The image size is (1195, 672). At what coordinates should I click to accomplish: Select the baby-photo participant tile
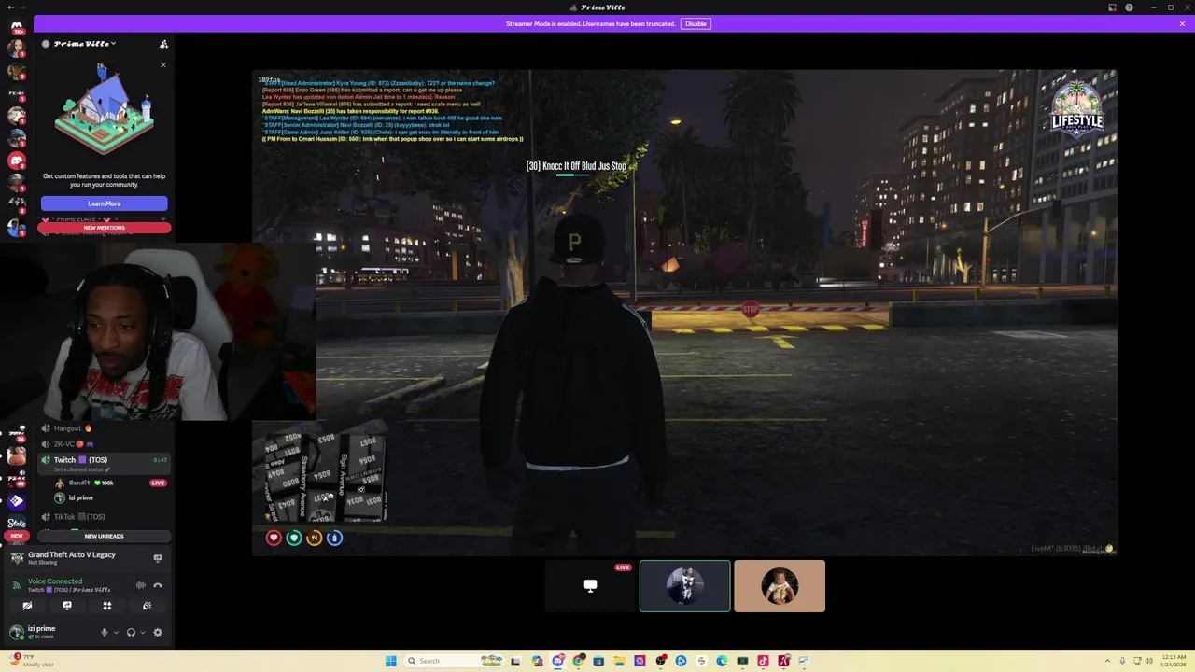[780, 586]
